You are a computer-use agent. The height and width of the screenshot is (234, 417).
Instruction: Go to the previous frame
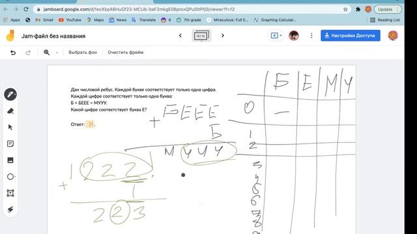click(x=180, y=36)
